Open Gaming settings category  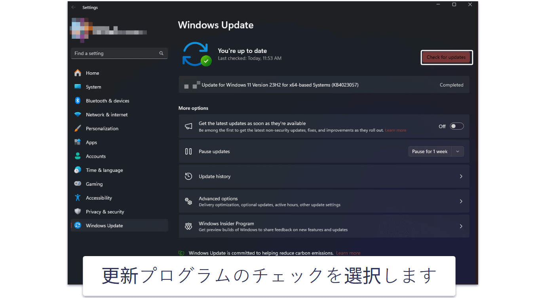[x=119, y=184]
